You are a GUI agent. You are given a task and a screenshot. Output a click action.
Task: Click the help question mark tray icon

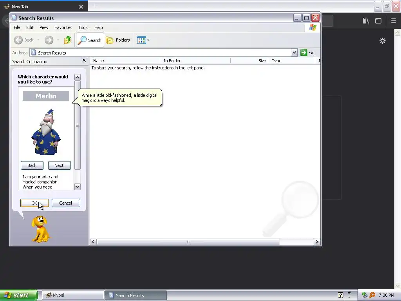340,295
